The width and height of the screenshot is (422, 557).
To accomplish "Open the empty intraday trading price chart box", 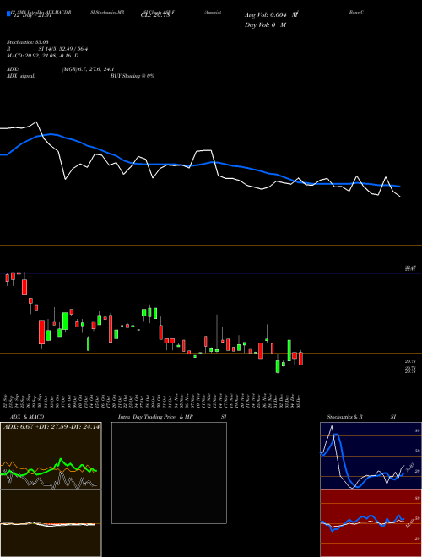I will (169, 473).
